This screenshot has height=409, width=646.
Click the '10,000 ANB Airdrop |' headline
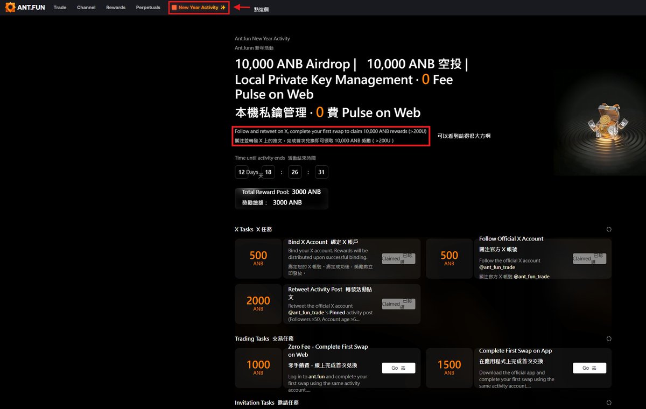(x=296, y=64)
